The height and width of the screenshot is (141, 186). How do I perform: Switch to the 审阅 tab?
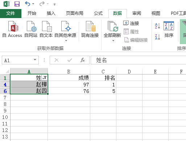pos(137,13)
